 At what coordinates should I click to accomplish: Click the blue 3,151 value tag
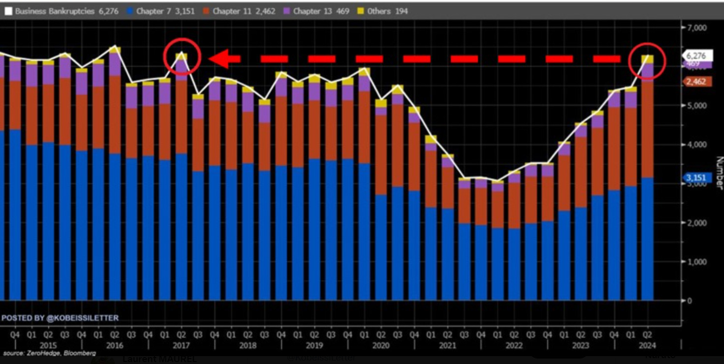(x=697, y=178)
